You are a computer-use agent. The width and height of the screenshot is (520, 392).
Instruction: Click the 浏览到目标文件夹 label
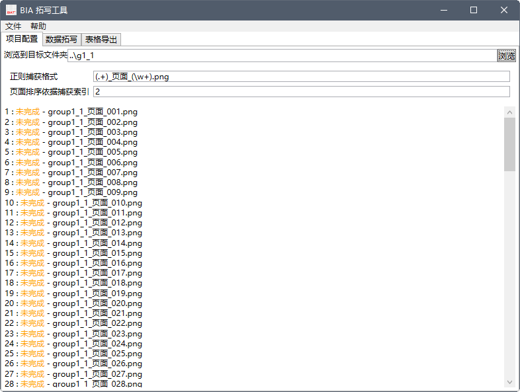36,55
